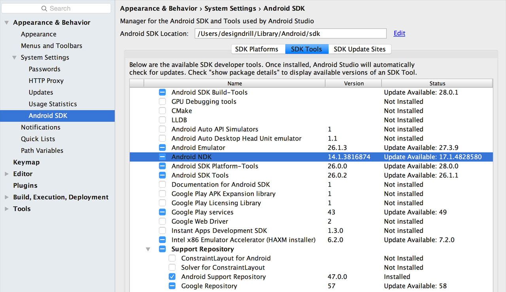Check ConstraintLayout for Android
Viewport: 506px width, 292px height.
[x=172, y=258]
